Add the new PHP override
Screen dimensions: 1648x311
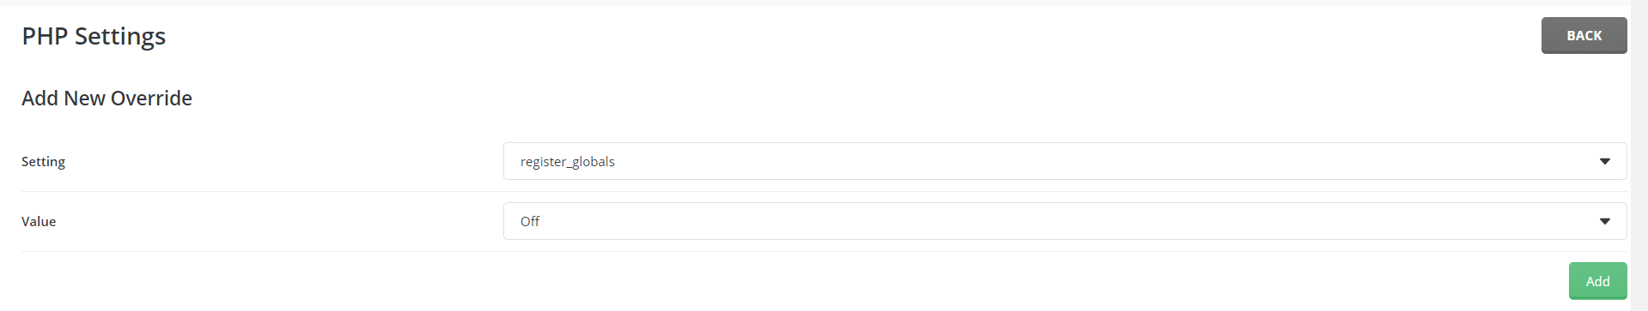point(1597,281)
